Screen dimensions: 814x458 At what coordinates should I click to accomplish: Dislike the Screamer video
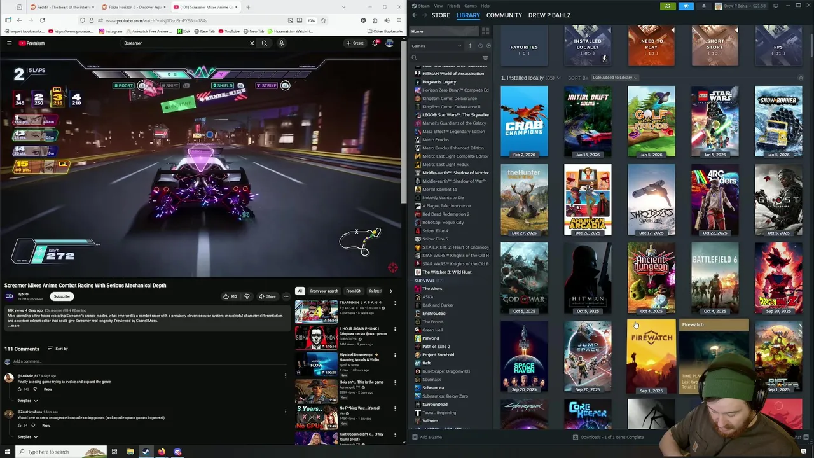(247, 296)
